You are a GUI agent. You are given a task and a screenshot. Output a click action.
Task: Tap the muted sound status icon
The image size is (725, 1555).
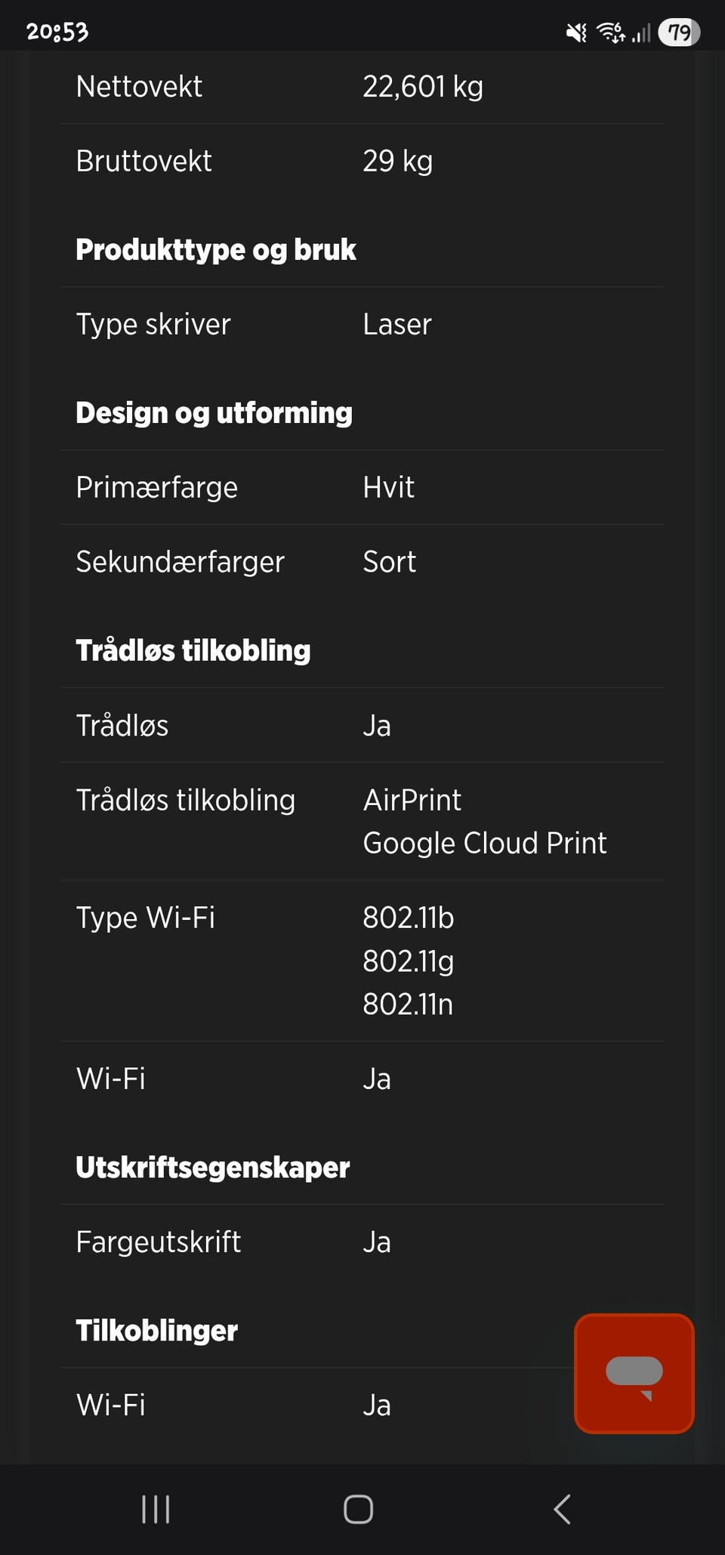click(576, 32)
